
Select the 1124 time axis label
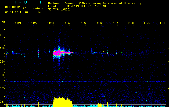pos(66,23)
